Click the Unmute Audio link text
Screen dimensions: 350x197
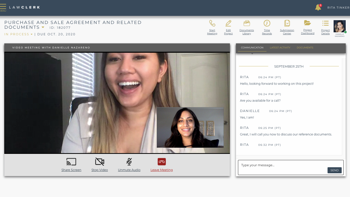(129, 170)
